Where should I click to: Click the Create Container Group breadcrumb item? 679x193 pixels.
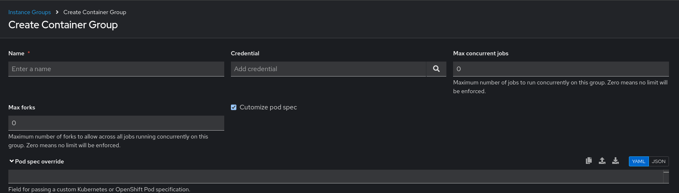click(x=95, y=12)
